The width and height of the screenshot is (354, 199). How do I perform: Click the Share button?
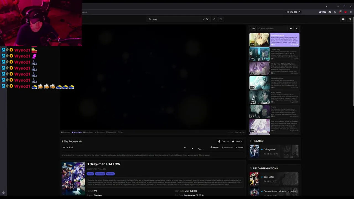click(239, 148)
